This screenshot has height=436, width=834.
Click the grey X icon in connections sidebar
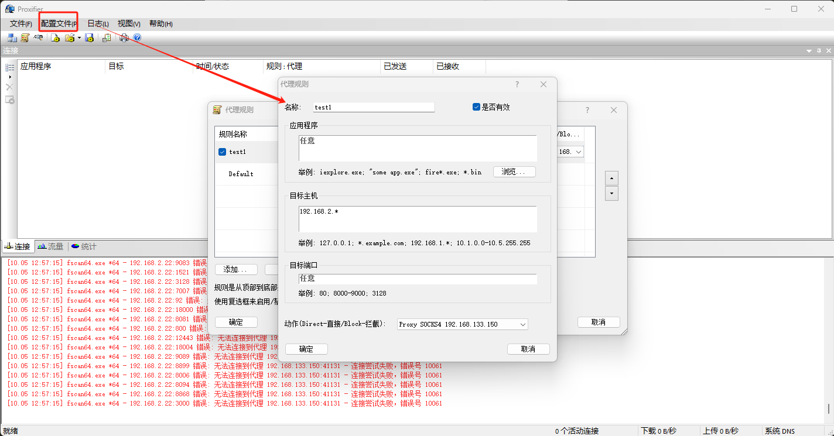(9, 87)
